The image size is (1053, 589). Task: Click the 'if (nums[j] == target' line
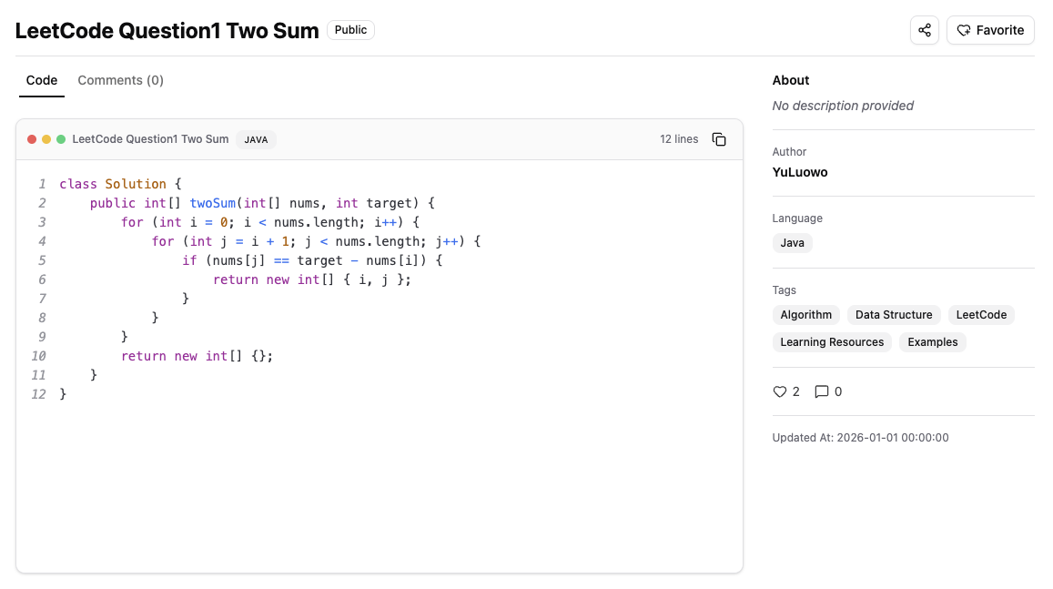[312, 260]
